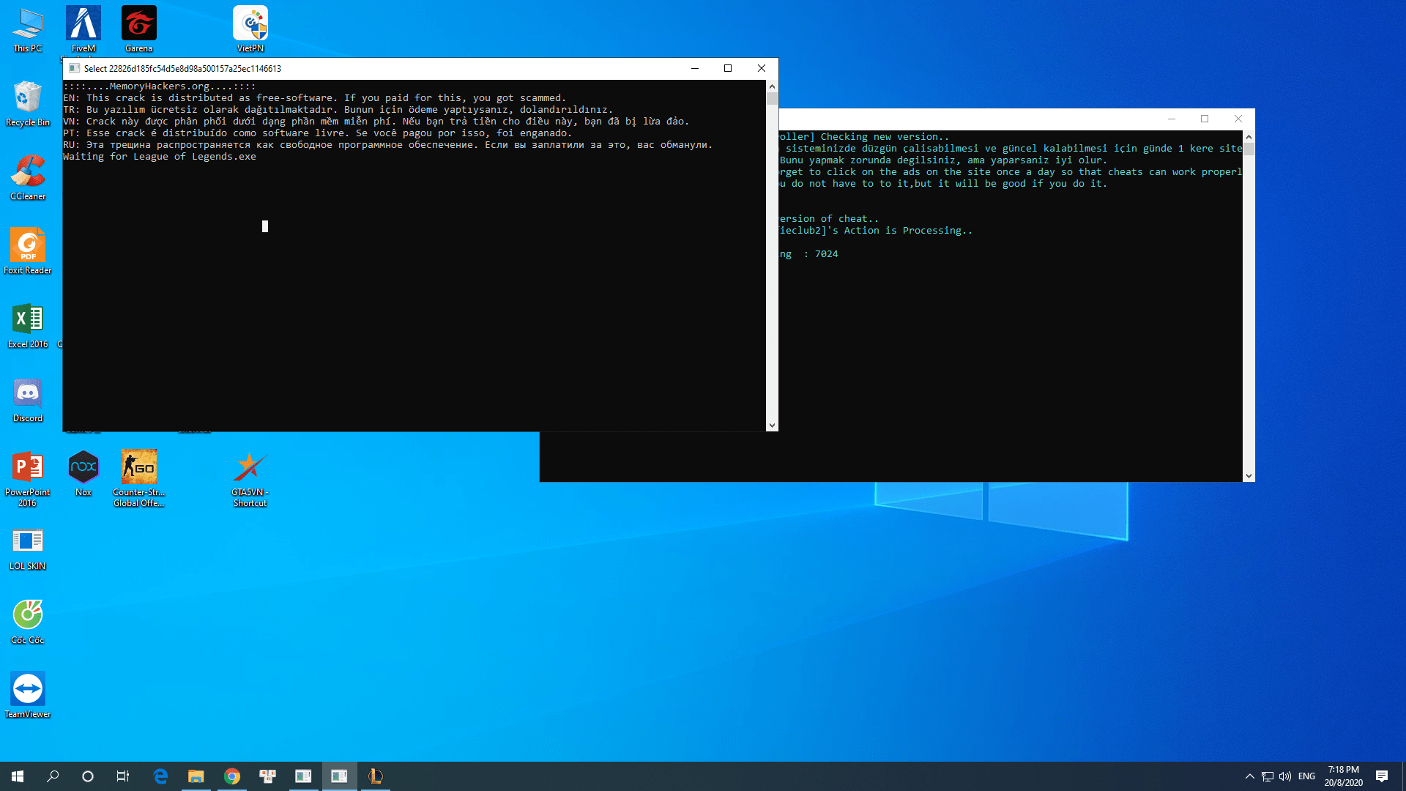Click scroll-up arrow in background console
The height and width of the screenshot is (791, 1406).
pos(1249,137)
